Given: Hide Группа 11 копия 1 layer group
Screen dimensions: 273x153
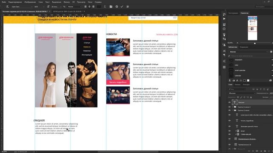Looking at the screenshot, I should click(x=229, y=107).
